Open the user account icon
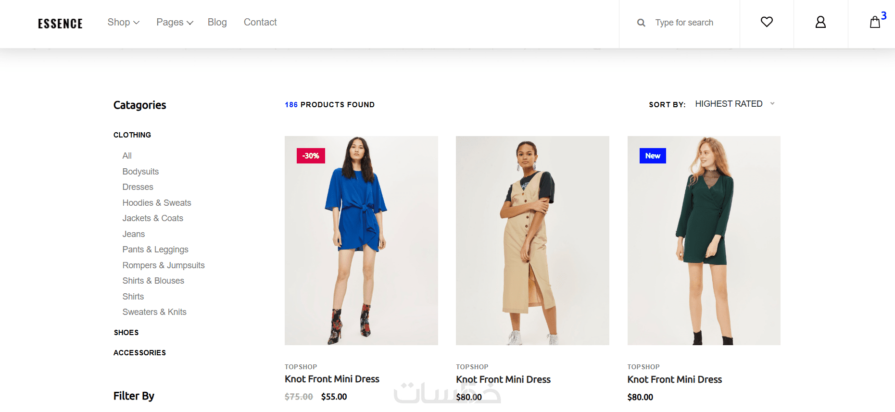The width and height of the screenshot is (895, 412). click(x=820, y=22)
